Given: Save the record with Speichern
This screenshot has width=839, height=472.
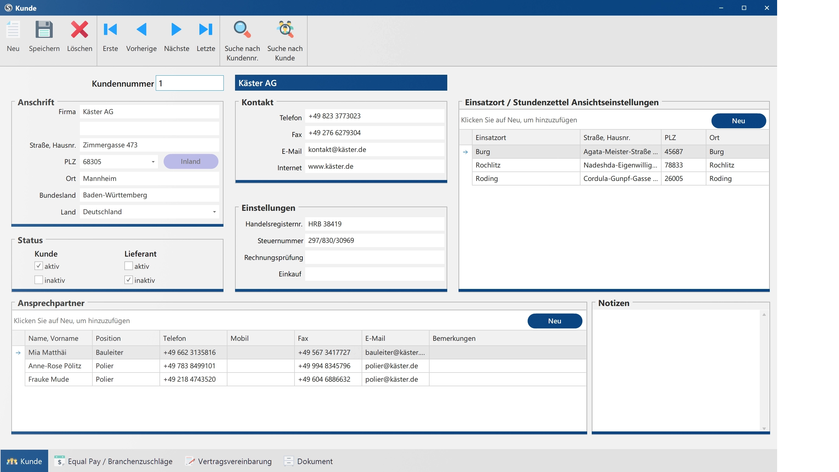Looking at the screenshot, I should pyautogui.click(x=44, y=30).
